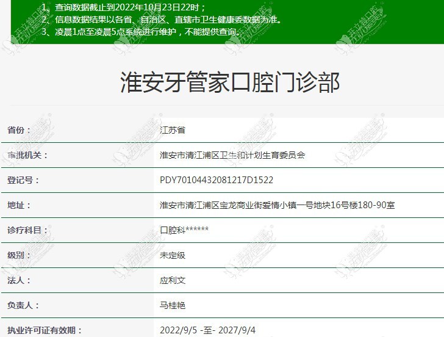Select the notice line about 2022年10月23日22时
Viewport: 444px width, 337px height.
coord(123,7)
